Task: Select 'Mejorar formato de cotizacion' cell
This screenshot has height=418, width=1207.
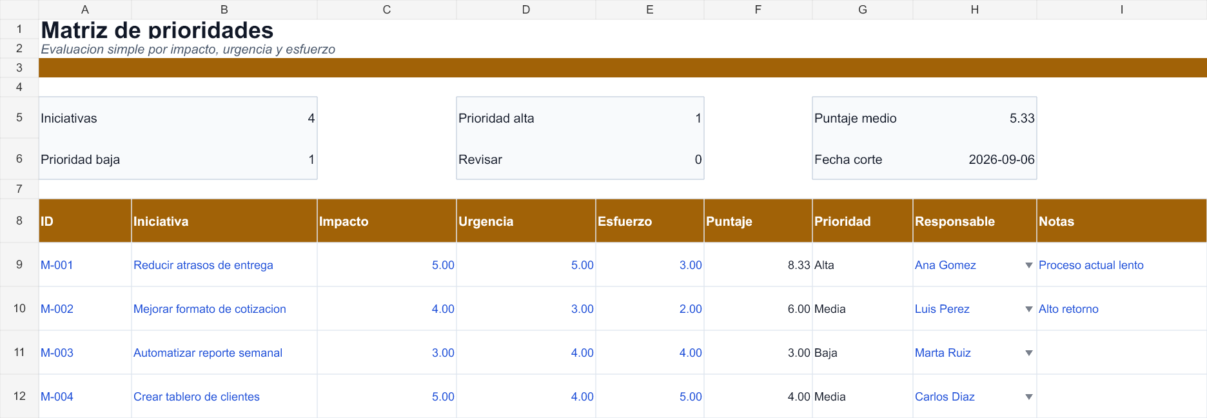Action: [x=224, y=309]
